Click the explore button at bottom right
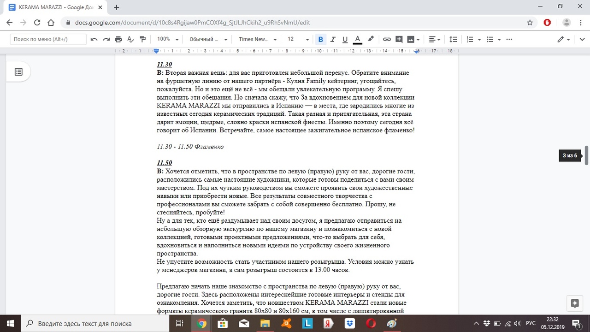The height and width of the screenshot is (332, 590). [574, 303]
